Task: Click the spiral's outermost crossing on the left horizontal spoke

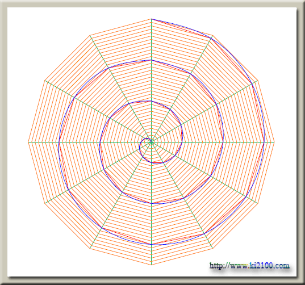Action: click(59, 142)
